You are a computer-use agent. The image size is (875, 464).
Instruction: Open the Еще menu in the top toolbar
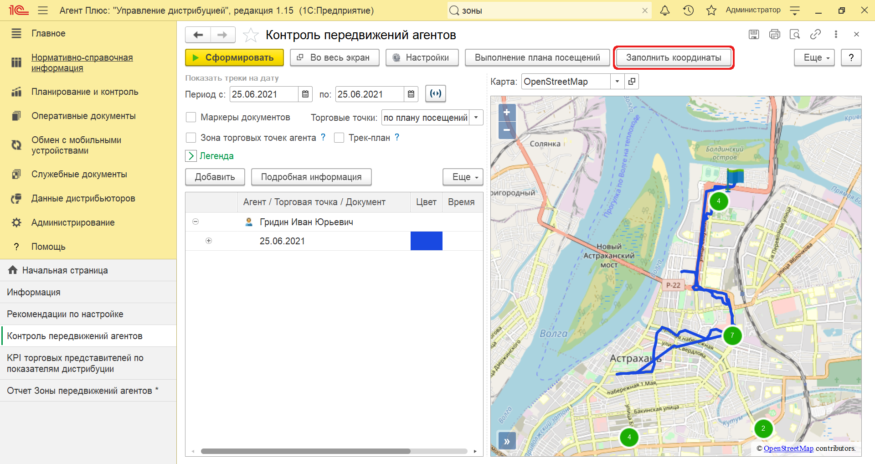pyautogui.click(x=814, y=57)
